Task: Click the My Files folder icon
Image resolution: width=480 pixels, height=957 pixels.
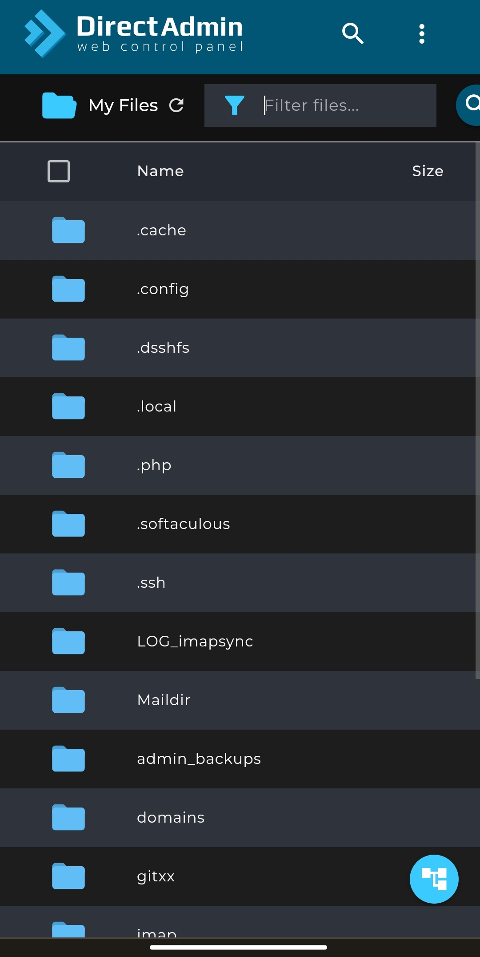Action: coord(59,105)
